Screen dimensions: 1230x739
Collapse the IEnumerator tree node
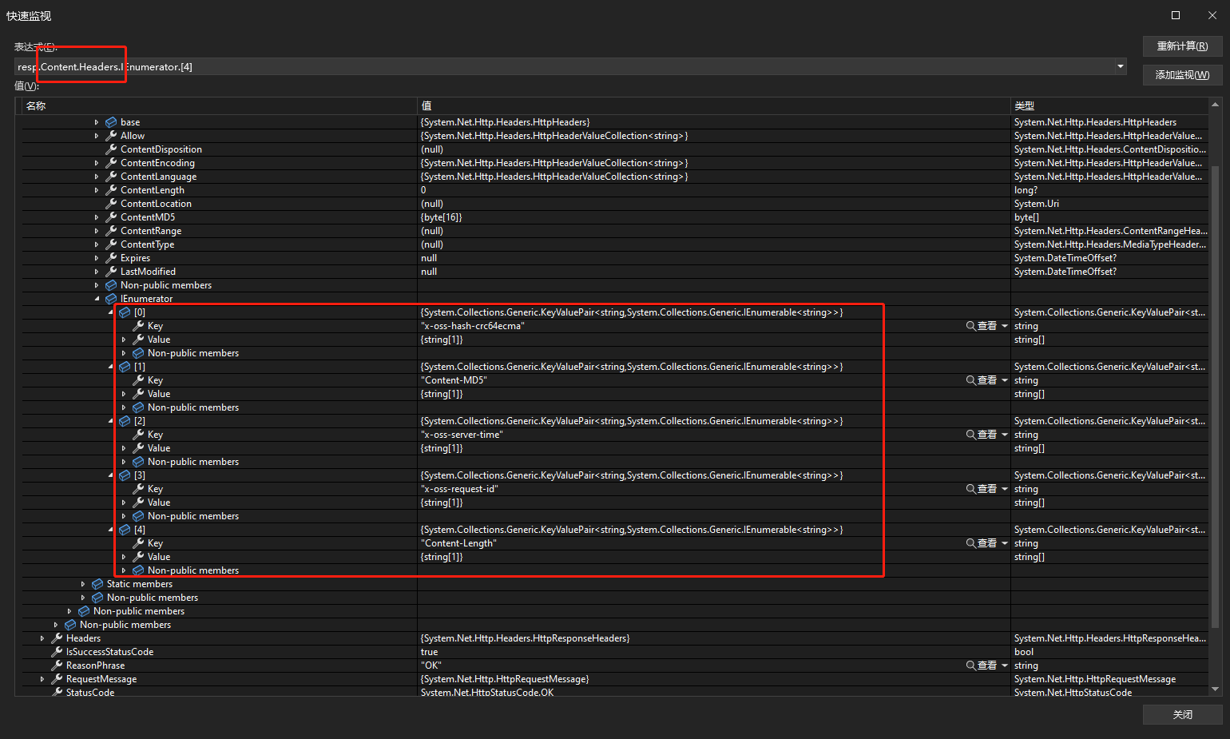[97, 298]
